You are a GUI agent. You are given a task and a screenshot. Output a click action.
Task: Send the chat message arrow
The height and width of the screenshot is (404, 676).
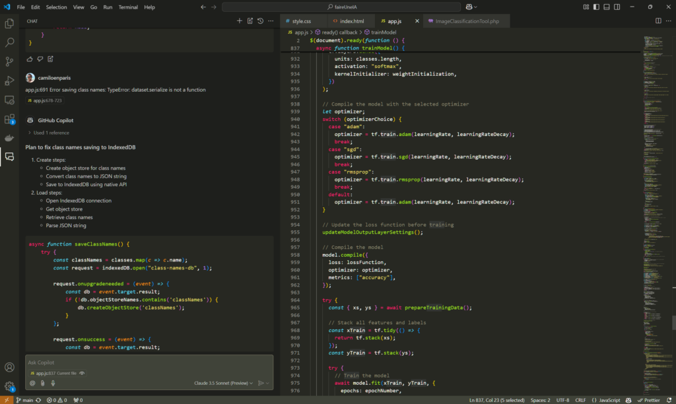[260, 383]
